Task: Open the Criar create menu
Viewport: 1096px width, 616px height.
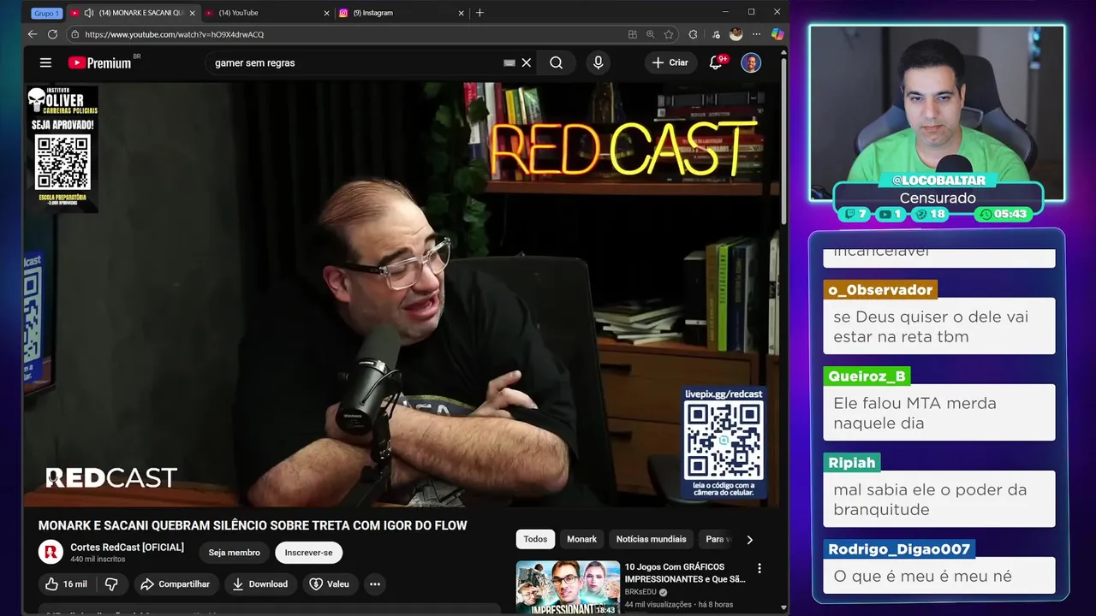Action: pos(670,62)
